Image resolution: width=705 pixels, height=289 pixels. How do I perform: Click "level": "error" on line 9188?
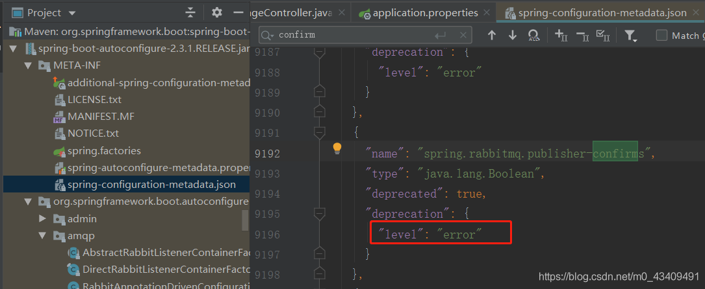click(x=430, y=72)
